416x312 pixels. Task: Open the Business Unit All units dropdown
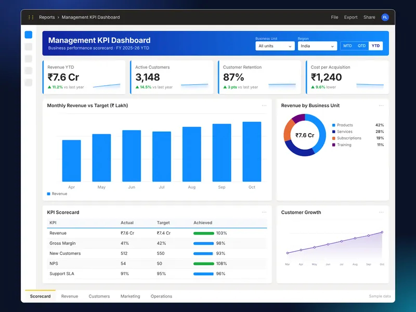(x=275, y=46)
